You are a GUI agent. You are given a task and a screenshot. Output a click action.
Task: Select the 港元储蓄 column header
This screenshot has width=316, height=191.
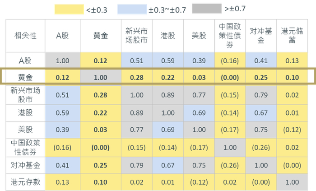(x=293, y=35)
